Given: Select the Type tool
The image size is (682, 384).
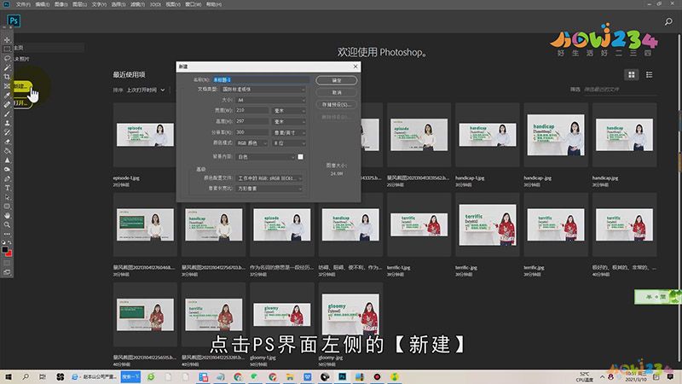Looking at the screenshot, I should [x=7, y=188].
